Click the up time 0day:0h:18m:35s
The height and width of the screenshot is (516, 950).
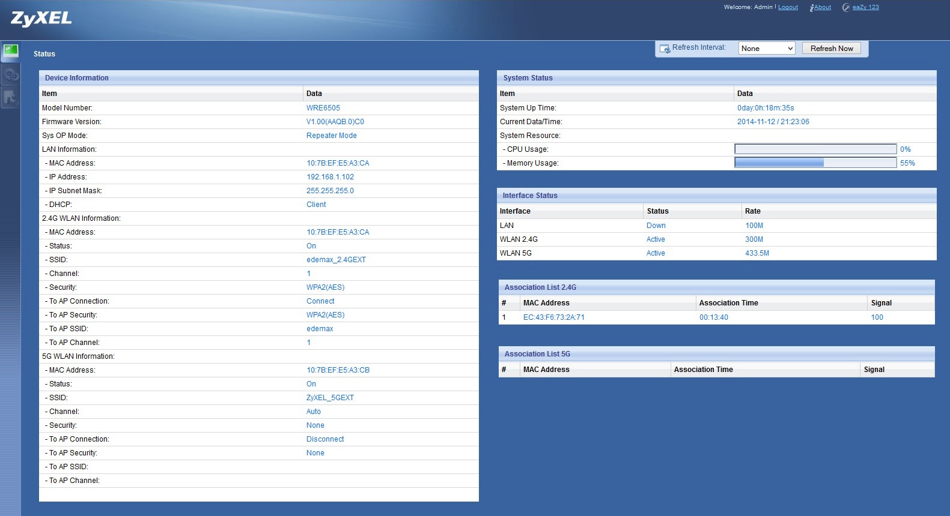766,108
